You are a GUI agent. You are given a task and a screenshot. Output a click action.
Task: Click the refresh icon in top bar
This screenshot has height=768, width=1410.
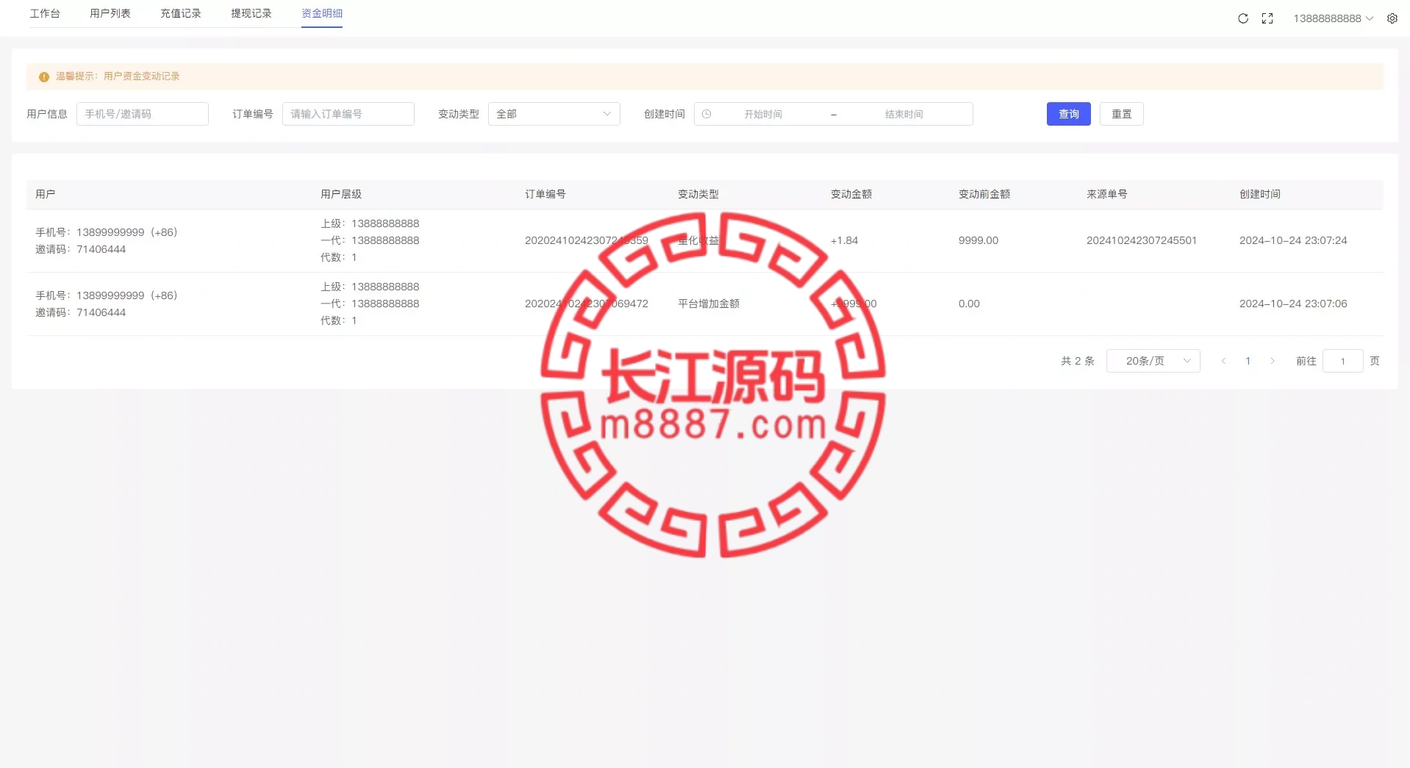pyautogui.click(x=1243, y=18)
